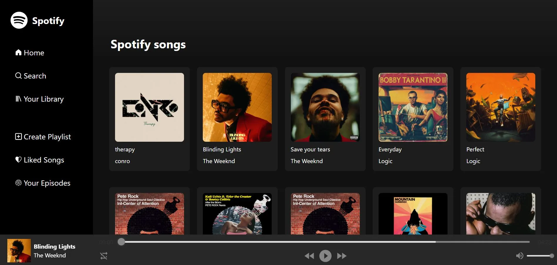The height and width of the screenshot is (265, 557).
Task: Open Liked Songs in the sidebar
Action: click(40, 160)
